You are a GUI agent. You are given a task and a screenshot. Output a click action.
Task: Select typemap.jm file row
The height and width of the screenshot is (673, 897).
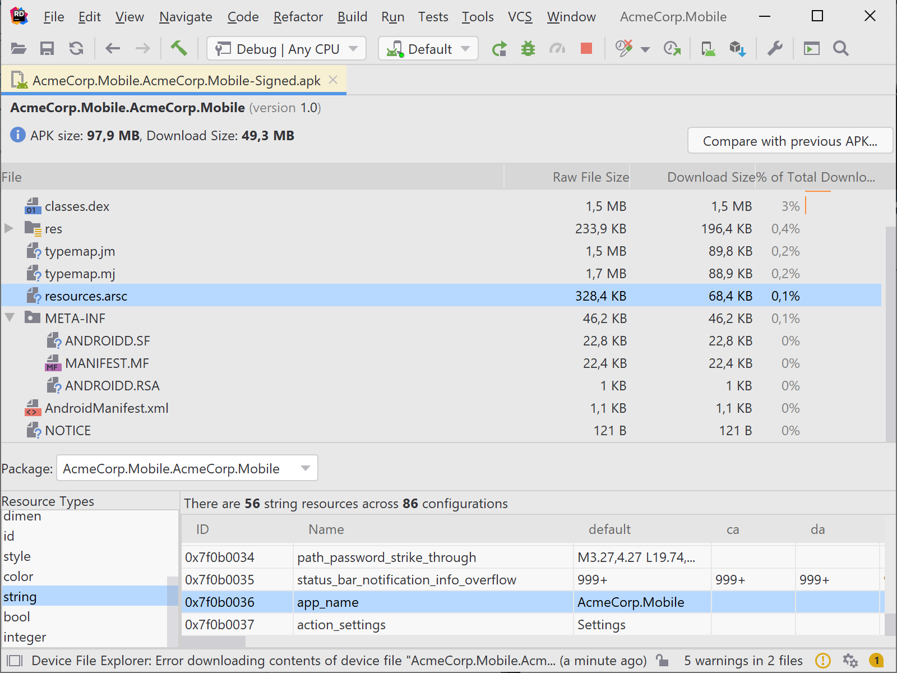click(441, 251)
